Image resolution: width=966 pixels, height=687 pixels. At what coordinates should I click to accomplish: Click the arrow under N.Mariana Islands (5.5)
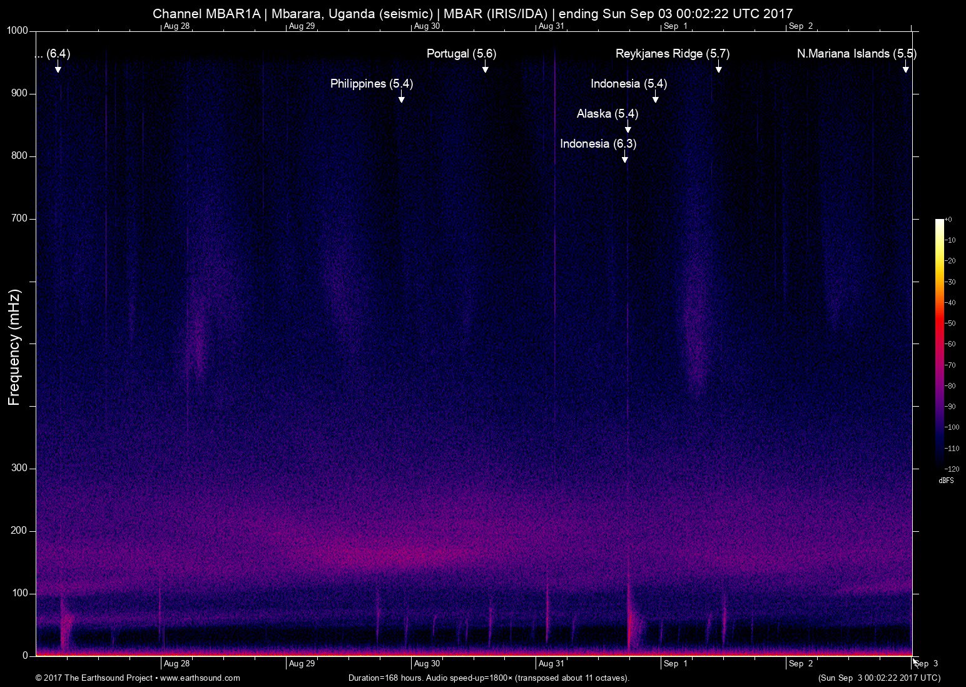tap(905, 67)
